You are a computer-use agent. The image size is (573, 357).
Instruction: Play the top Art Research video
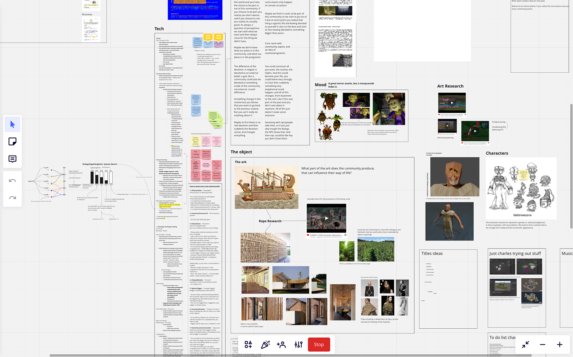click(x=452, y=103)
